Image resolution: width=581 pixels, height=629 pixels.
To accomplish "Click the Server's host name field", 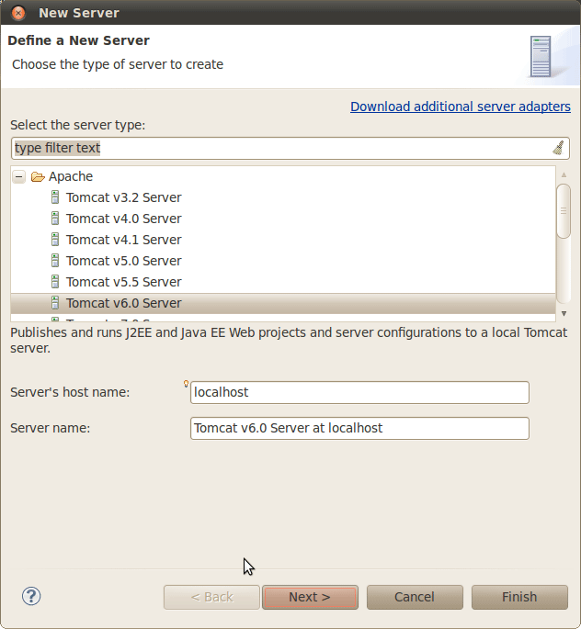I will click(359, 392).
